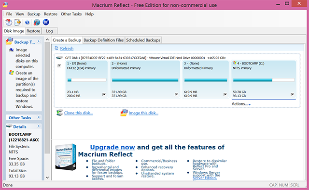Image resolution: width=309 pixels, height=190 pixels.
Task: Click the refresh arrows icon
Action: pyautogui.click(x=56, y=48)
